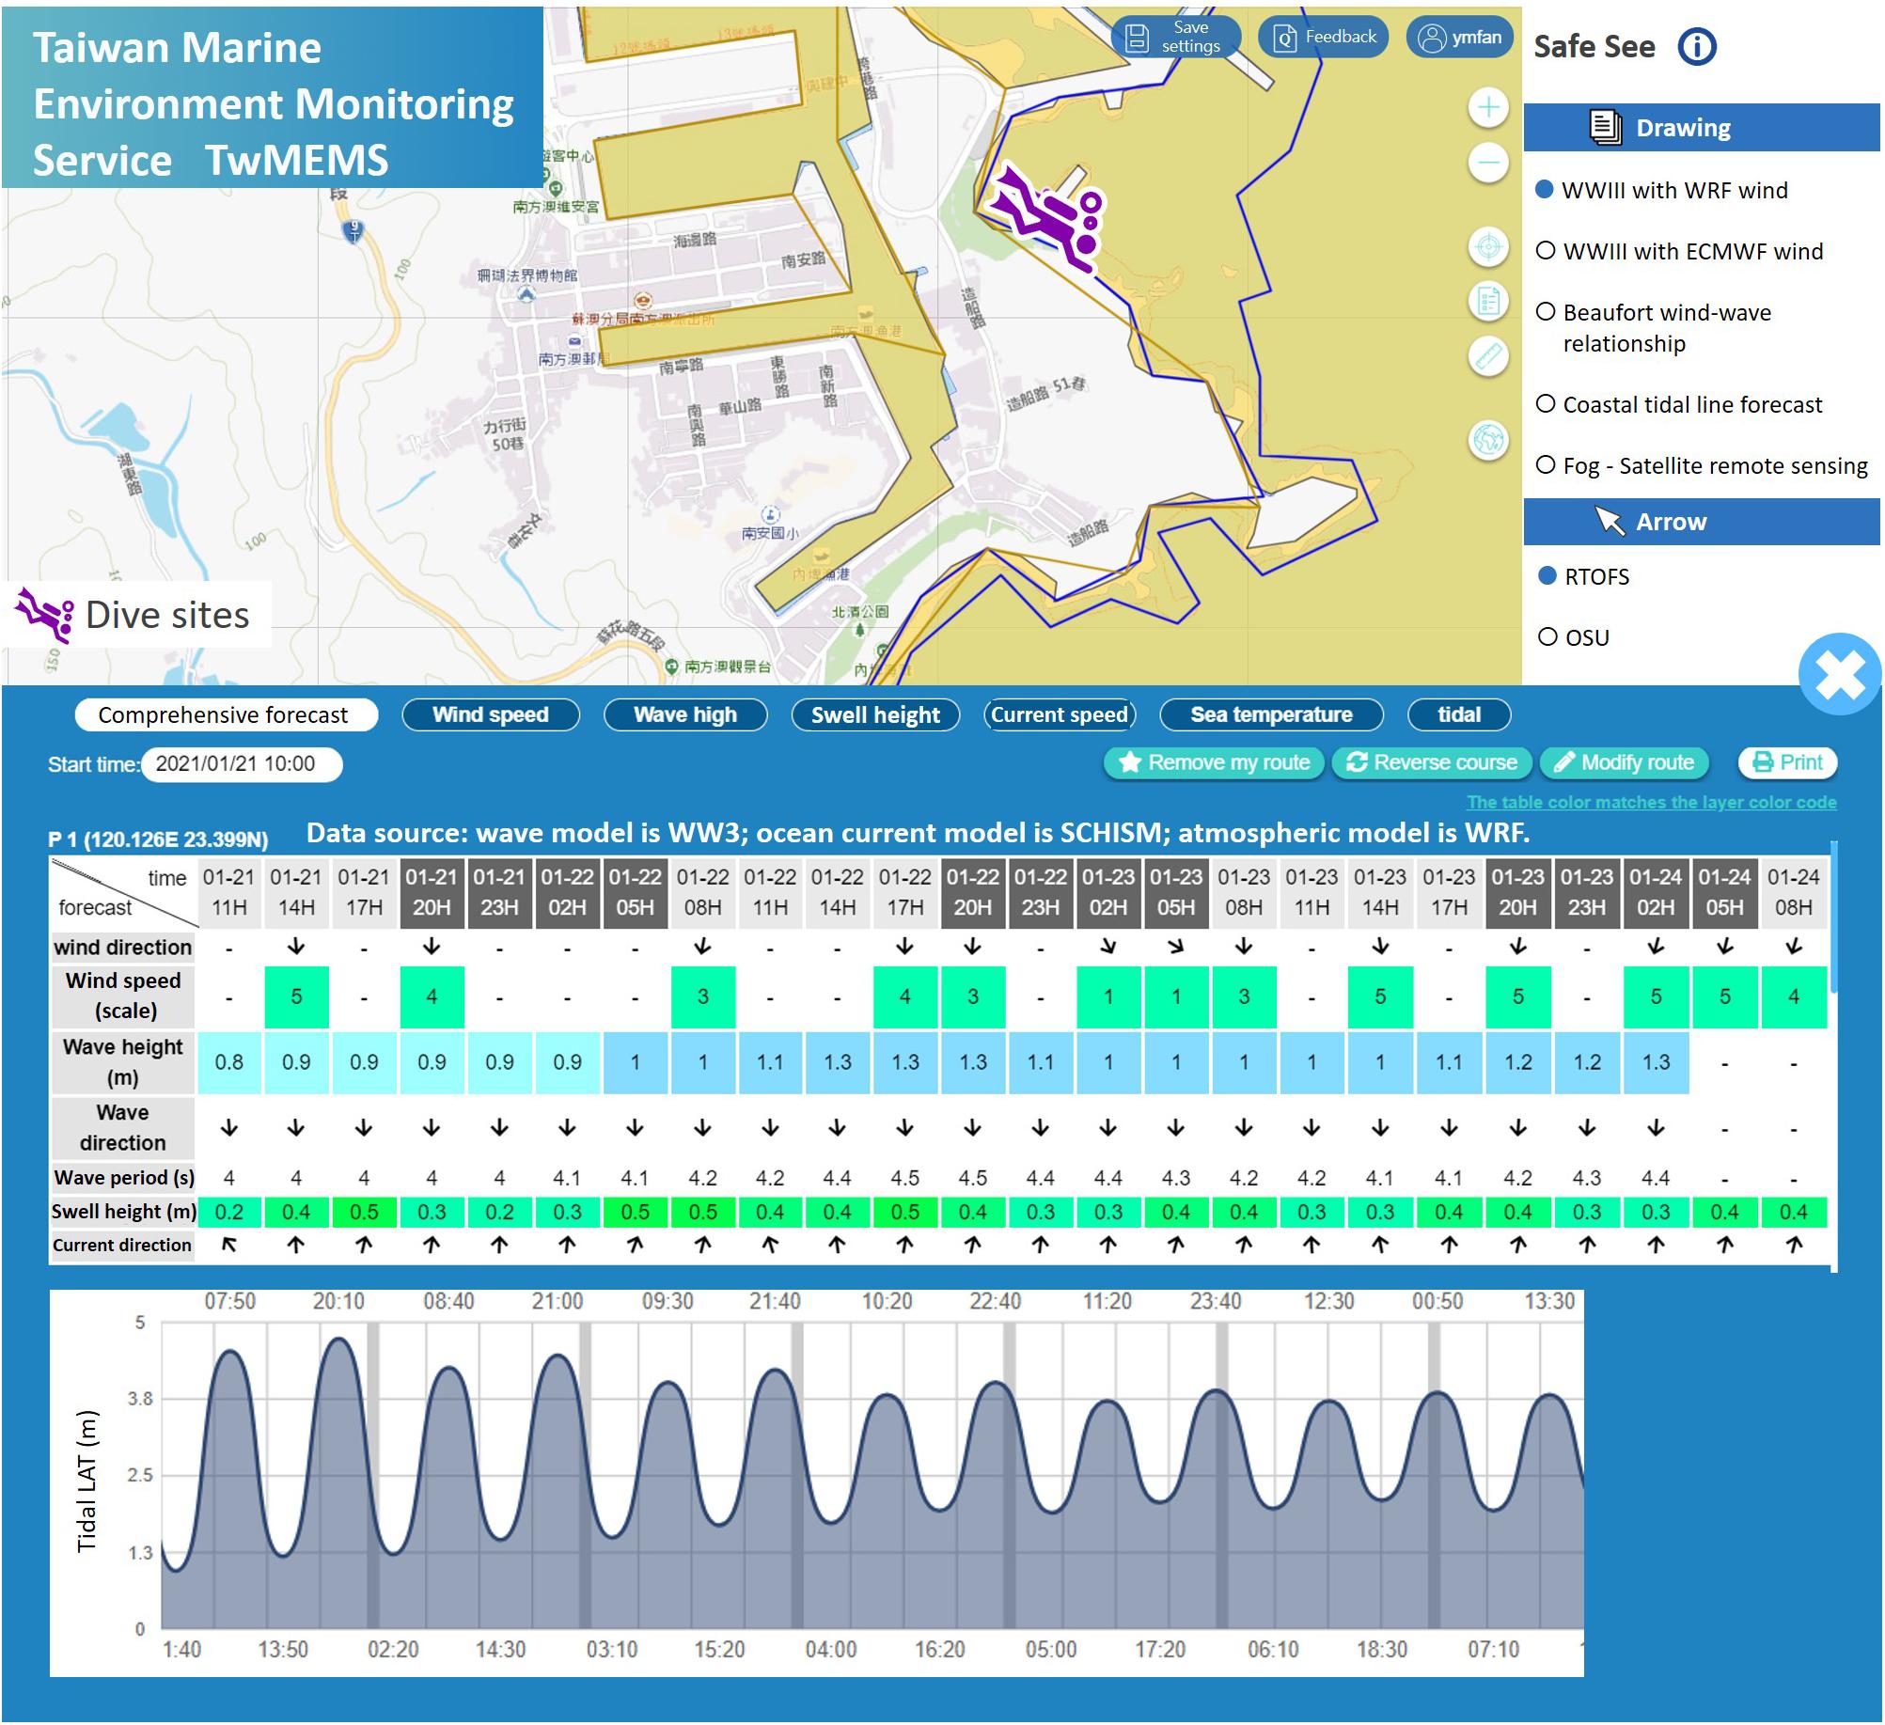Open the list panel icon on map
This screenshot has height=1725, width=1885.
click(x=1488, y=302)
